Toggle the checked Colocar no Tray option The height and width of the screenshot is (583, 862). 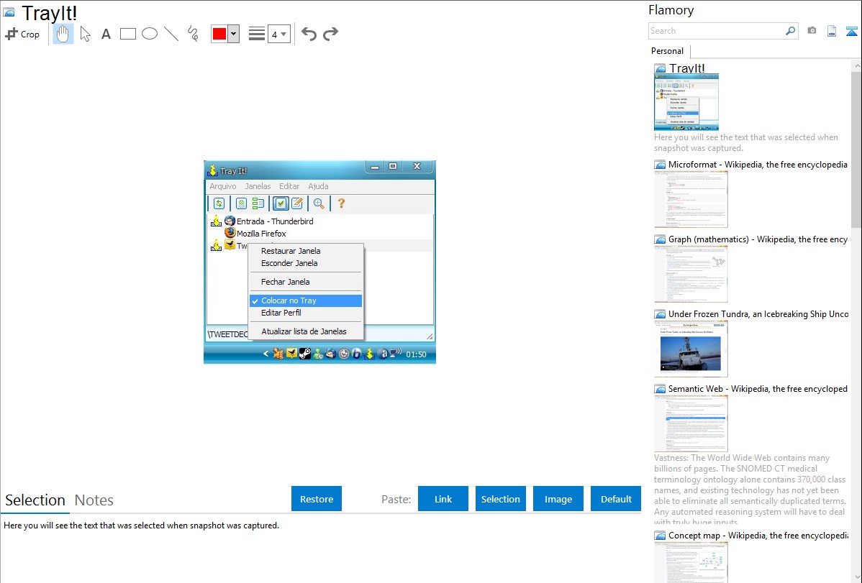(x=306, y=300)
